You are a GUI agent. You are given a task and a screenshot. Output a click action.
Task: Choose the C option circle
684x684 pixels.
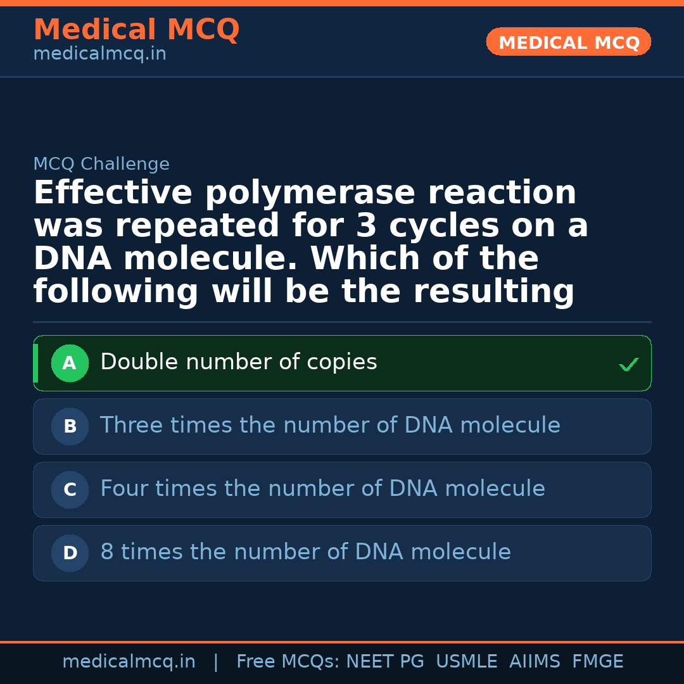(70, 490)
